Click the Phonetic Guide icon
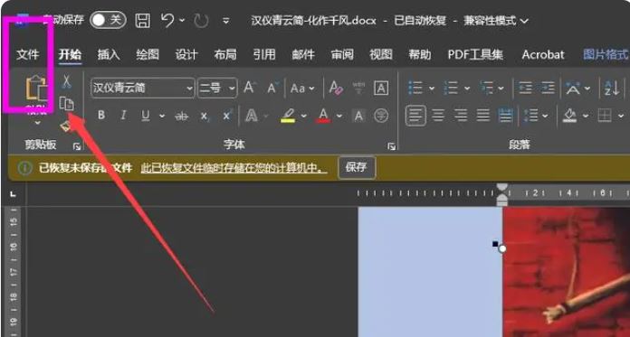 pos(358,88)
